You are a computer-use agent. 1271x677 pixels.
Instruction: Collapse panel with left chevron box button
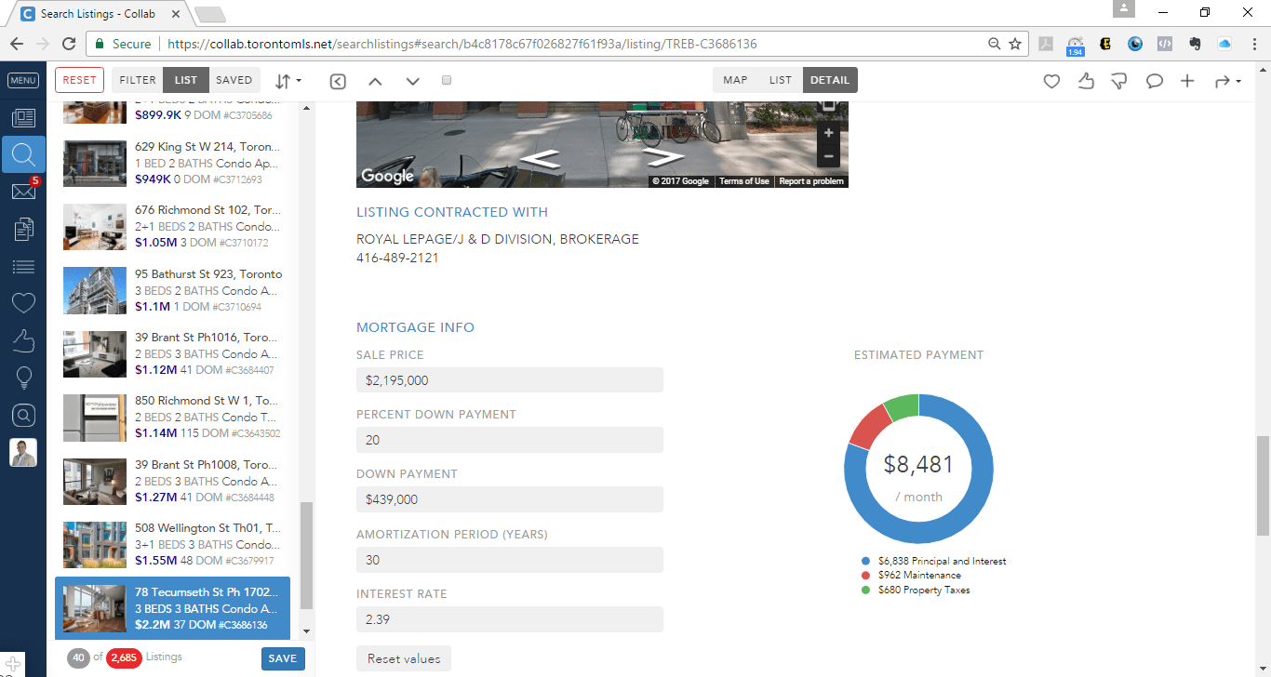(338, 81)
